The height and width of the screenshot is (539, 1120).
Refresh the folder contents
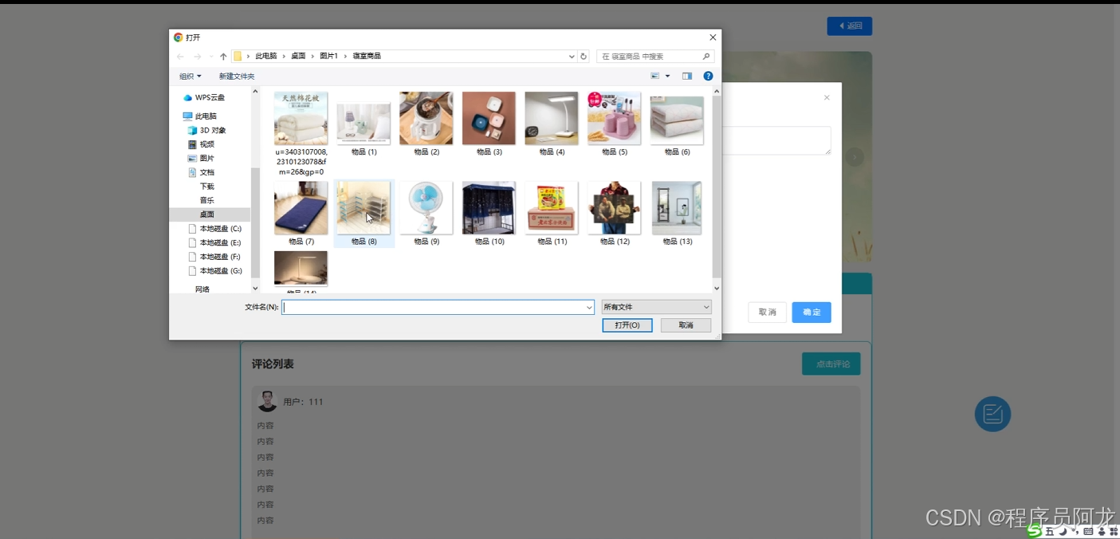(584, 57)
